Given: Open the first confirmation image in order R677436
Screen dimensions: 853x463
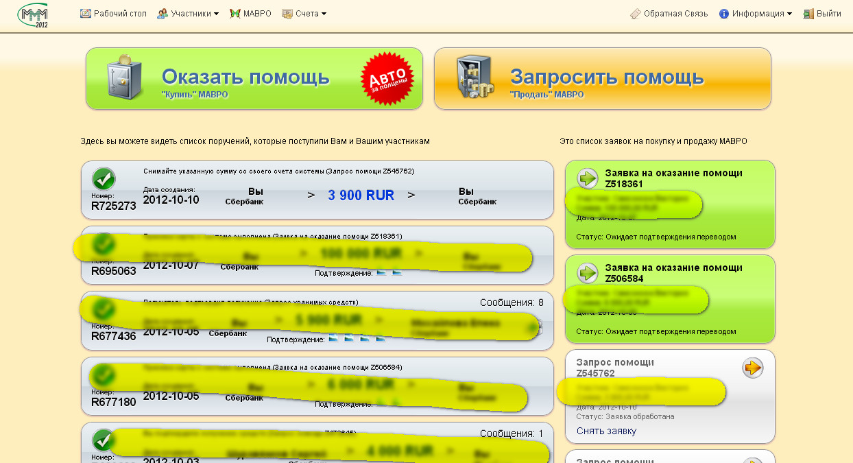Looking at the screenshot, I should 334,338.
